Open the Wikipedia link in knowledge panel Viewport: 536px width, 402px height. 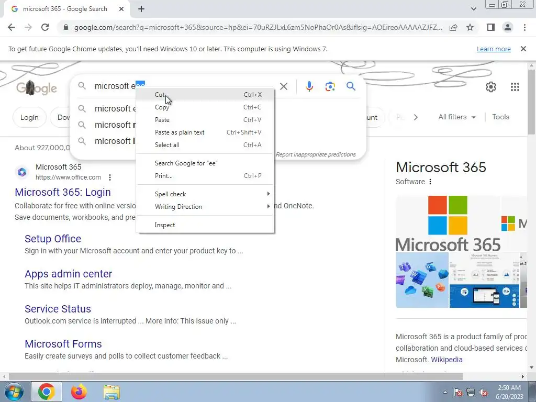click(x=446, y=360)
